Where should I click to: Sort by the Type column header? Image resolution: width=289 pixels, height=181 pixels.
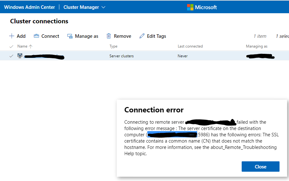click(113, 46)
